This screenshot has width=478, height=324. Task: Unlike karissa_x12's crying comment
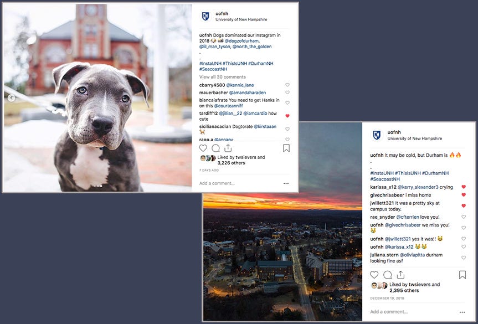[464, 187]
